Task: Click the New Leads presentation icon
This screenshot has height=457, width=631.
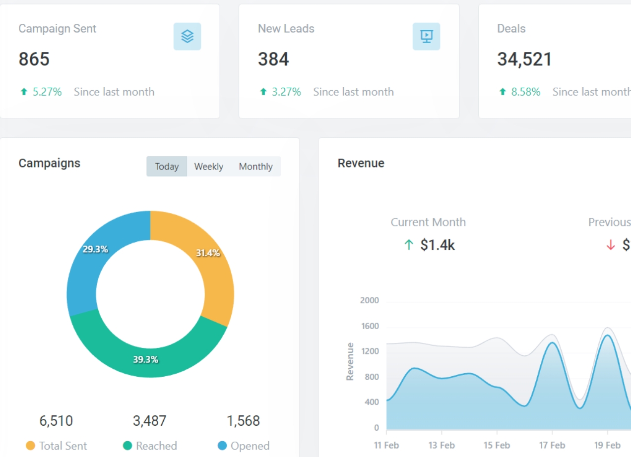Action: click(426, 36)
